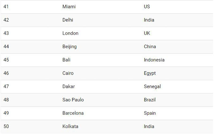Select the Egypt country cell
The image size is (214, 135).
coord(150,73)
